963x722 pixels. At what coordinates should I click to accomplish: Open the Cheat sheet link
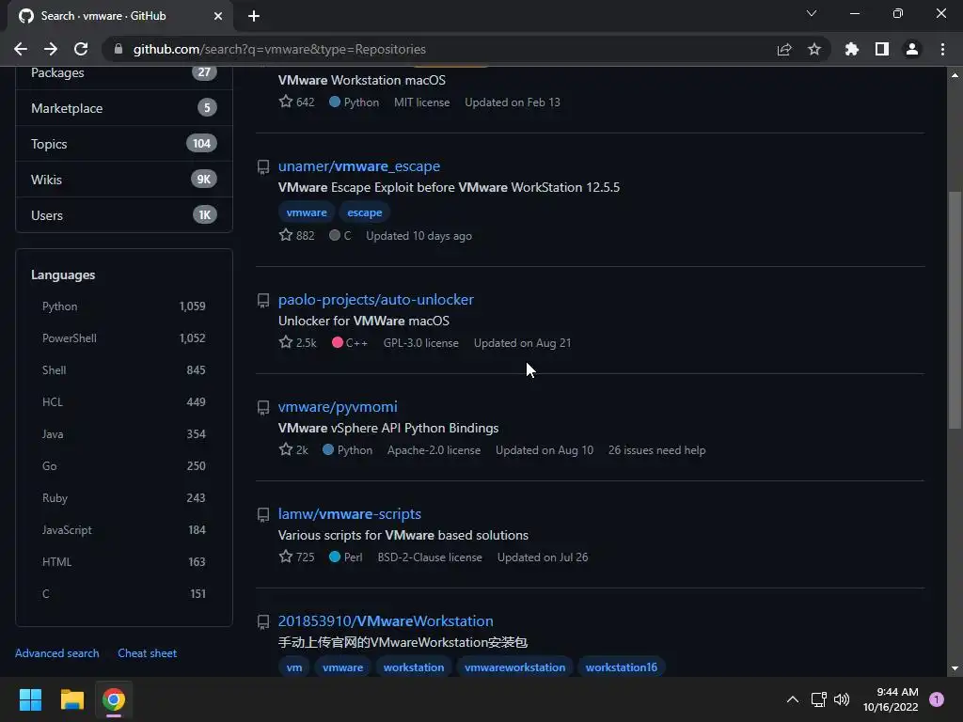[x=148, y=653]
